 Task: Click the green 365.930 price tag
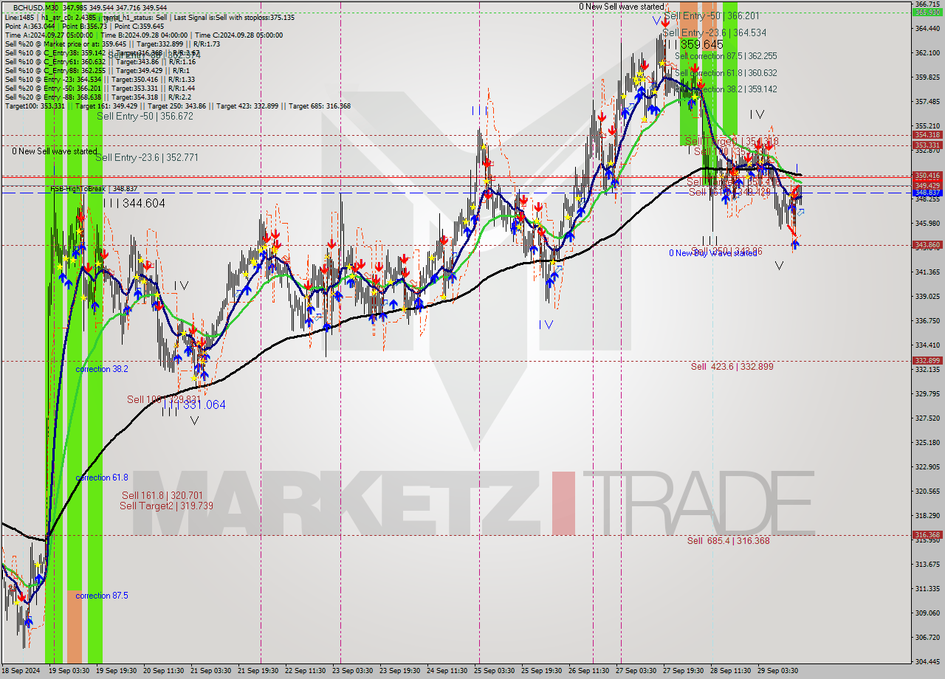click(928, 12)
